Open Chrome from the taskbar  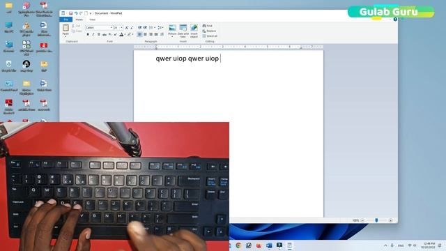[238, 245]
